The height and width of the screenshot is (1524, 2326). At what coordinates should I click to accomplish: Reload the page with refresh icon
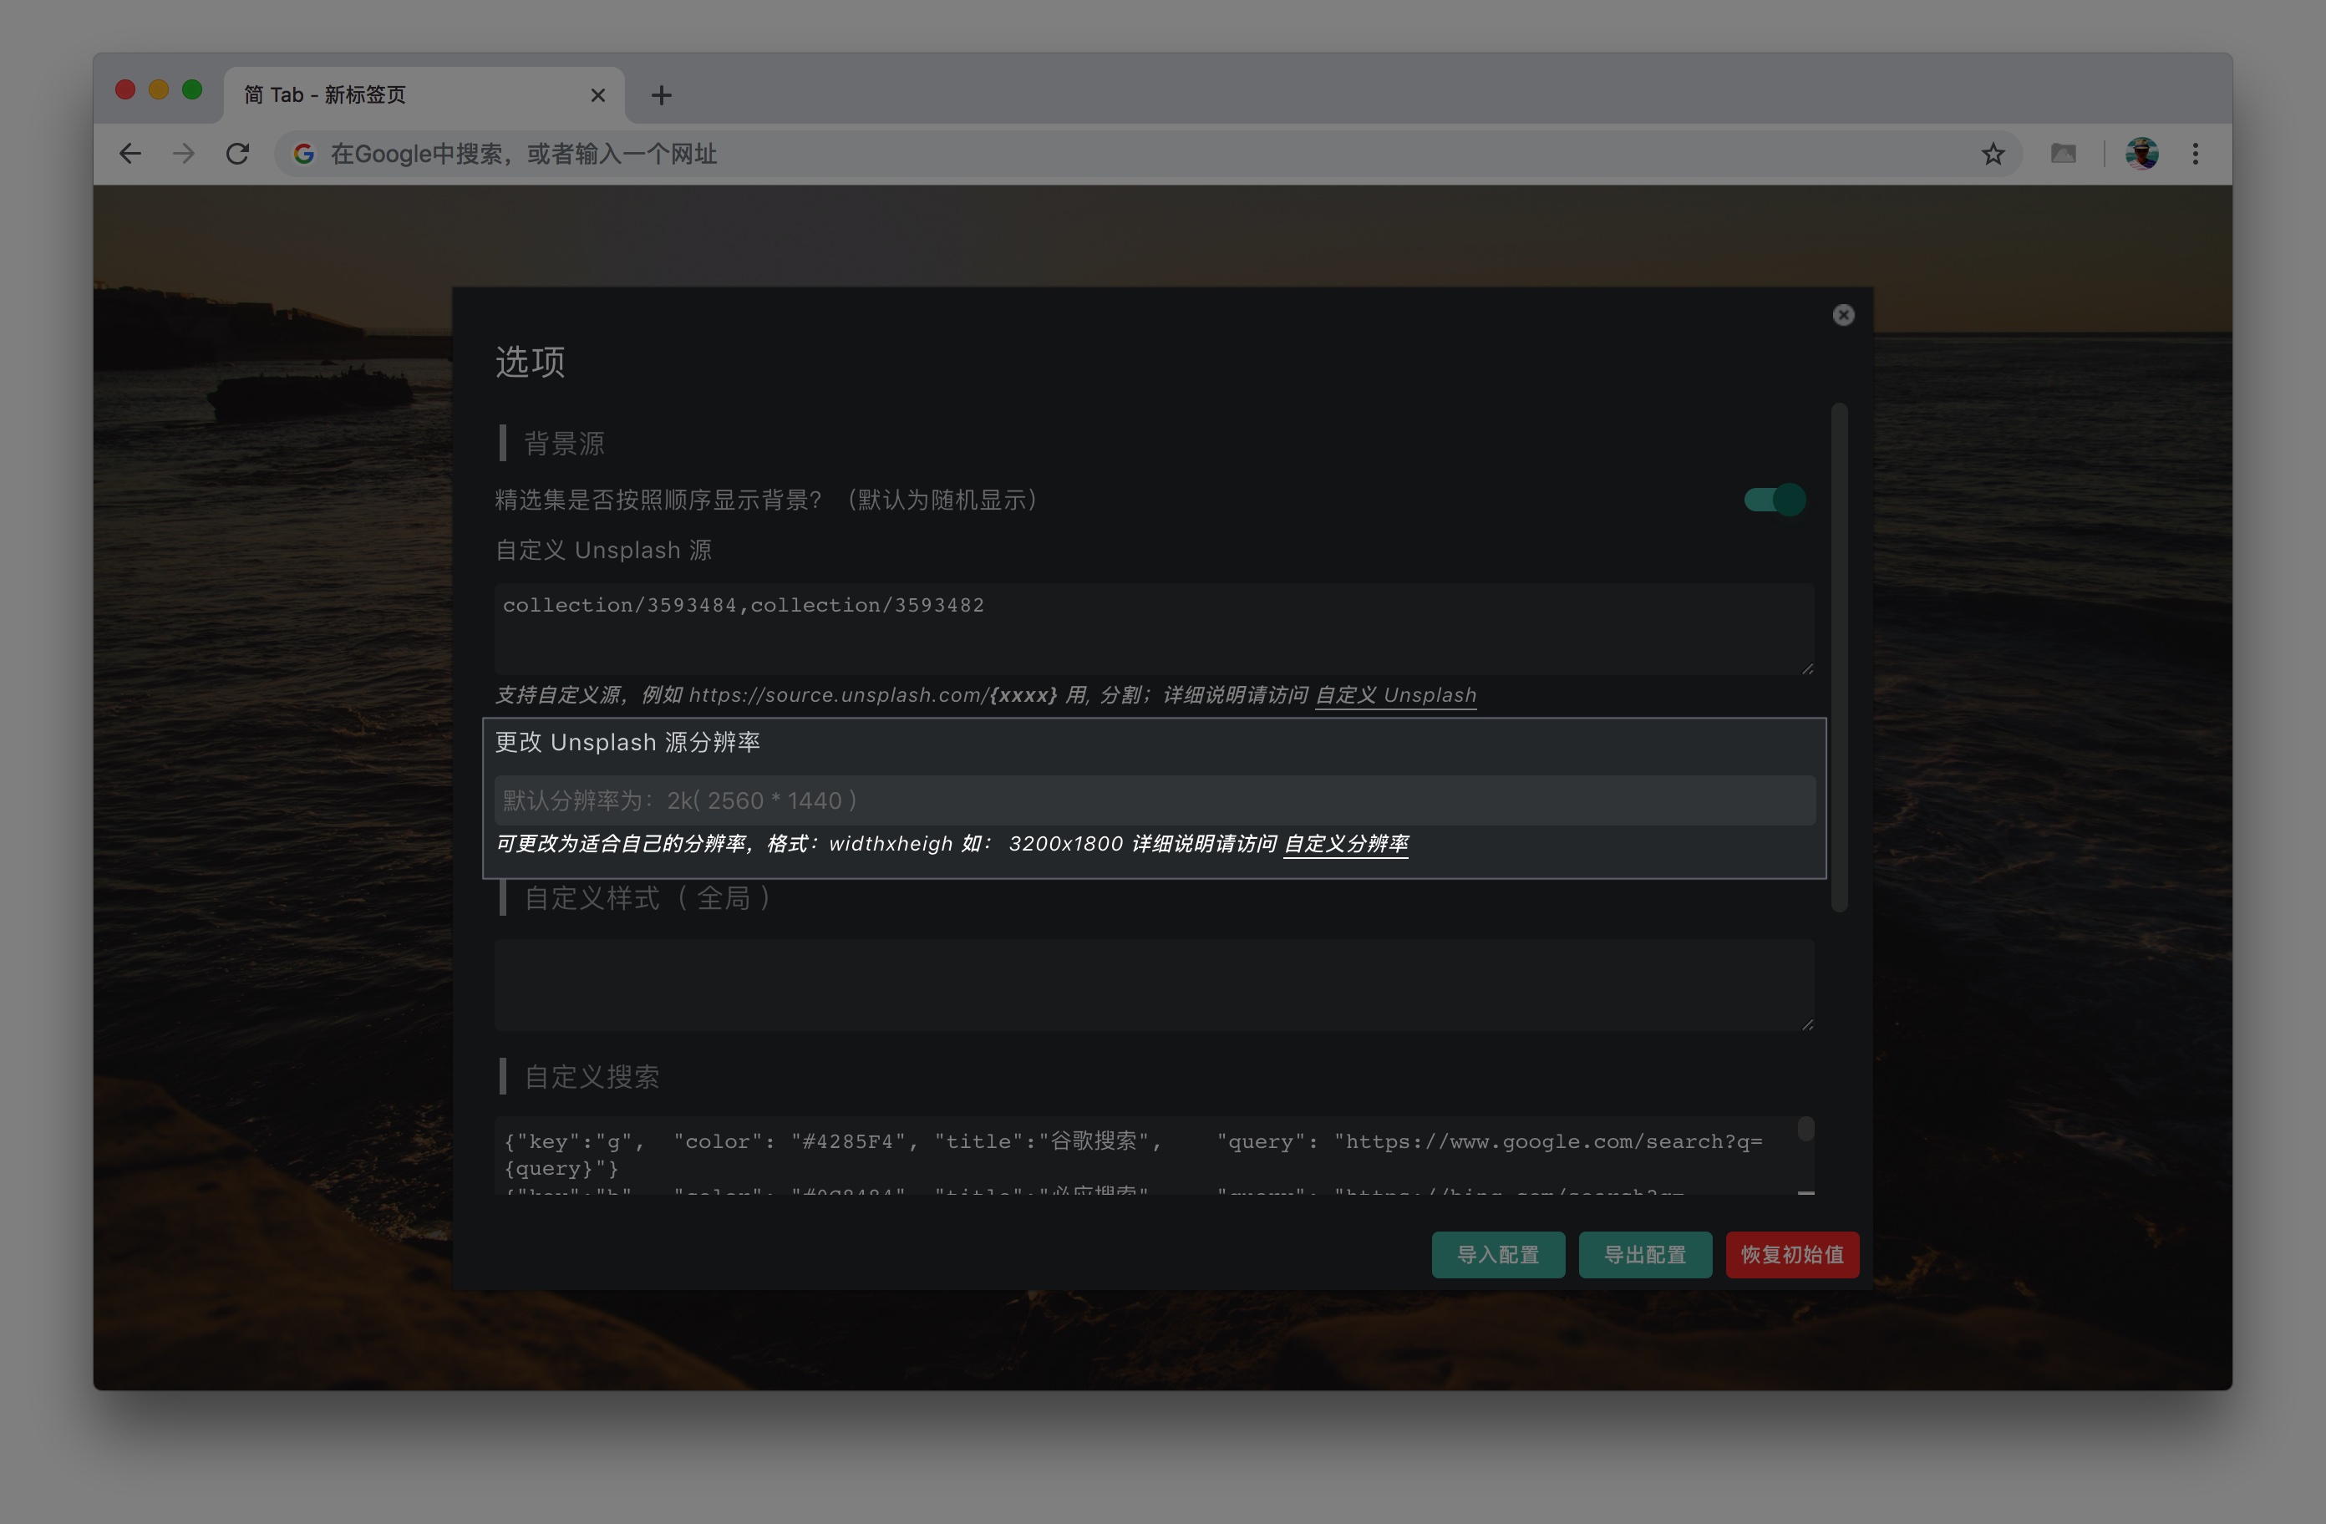tap(237, 154)
